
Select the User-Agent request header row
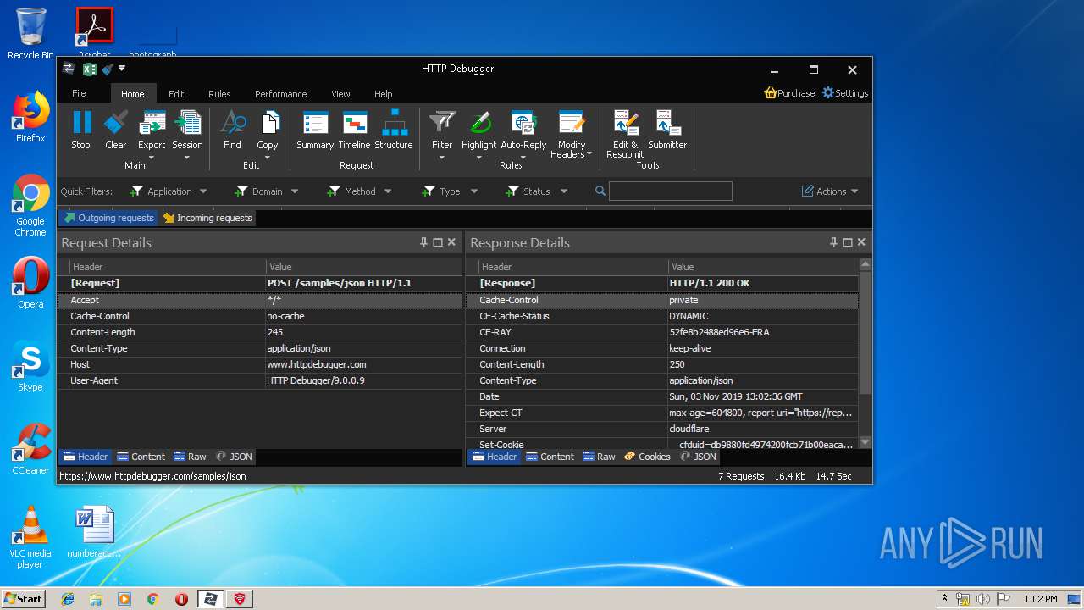click(x=260, y=380)
